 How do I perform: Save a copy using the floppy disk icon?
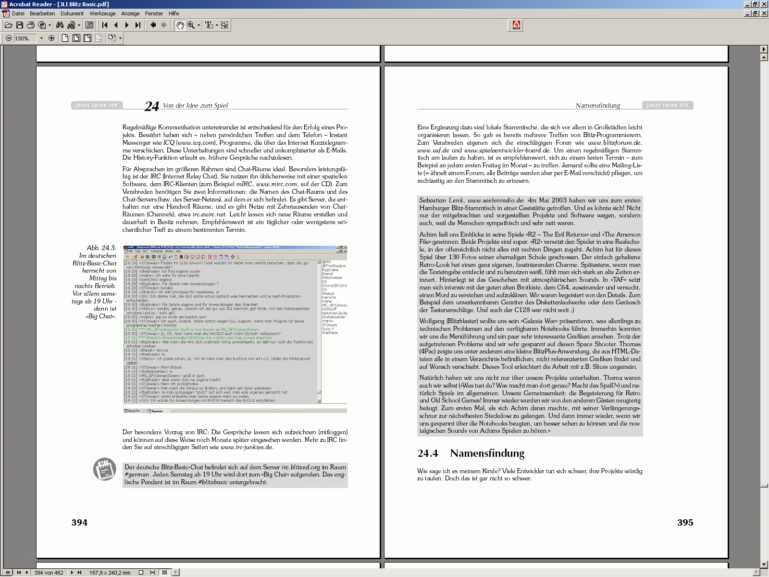[x=20, y=25]
